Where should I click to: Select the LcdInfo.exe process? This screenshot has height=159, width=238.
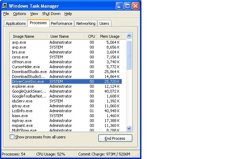(x=66, y=111)
